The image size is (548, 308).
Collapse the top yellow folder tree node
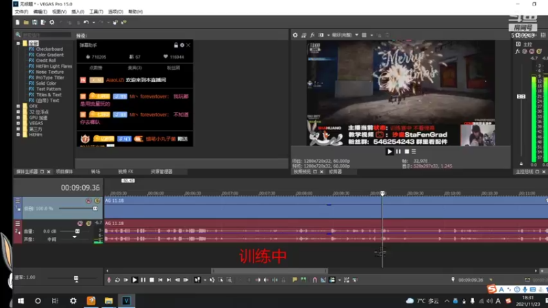click(18, 43)
